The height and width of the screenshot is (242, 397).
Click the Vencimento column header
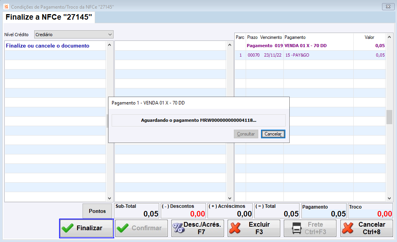[x=271, y=37]
